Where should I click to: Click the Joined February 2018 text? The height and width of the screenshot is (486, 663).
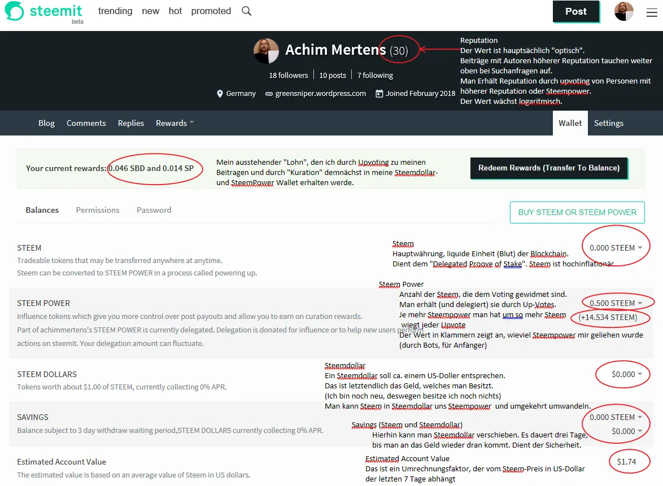pyautogui.click(x=420, y=93)
